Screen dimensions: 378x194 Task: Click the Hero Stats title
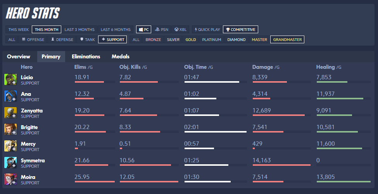[x=33, y=14]
